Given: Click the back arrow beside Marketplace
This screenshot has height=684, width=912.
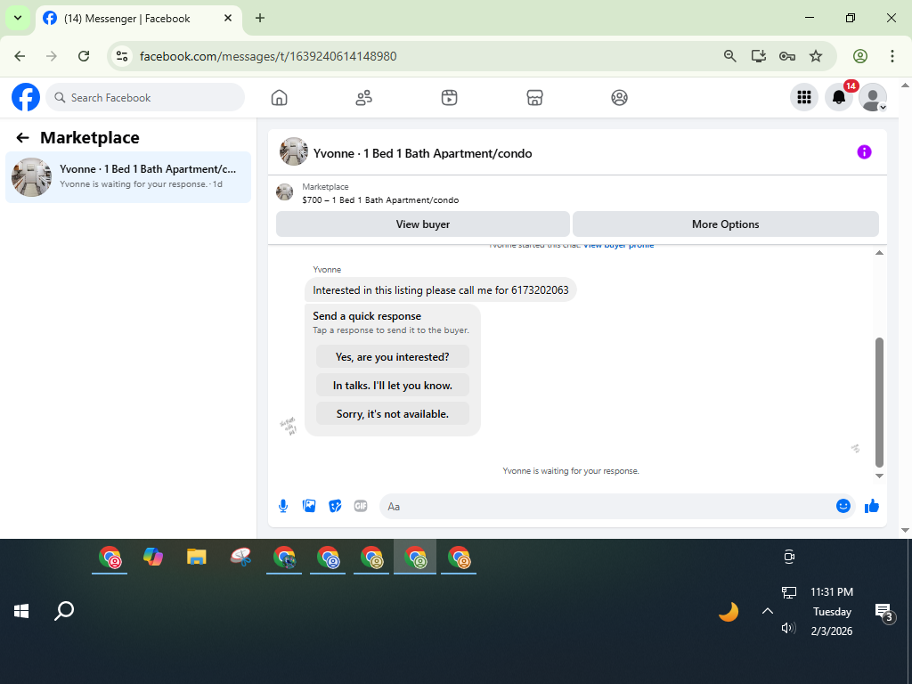Looking at the screenshot, I should (x=22, y=138).
